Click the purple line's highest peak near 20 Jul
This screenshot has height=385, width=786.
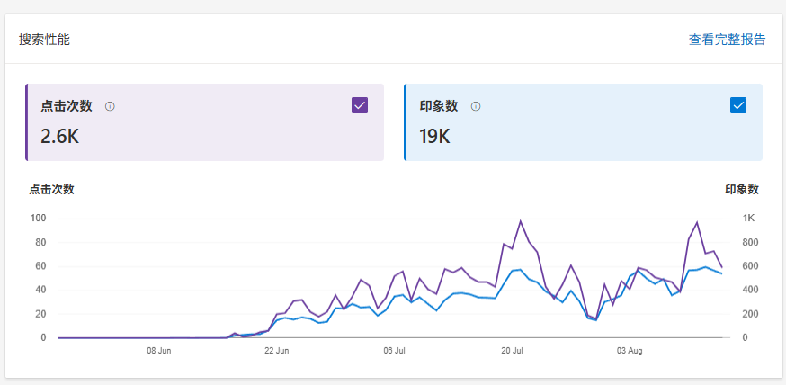tap(520, 221)
